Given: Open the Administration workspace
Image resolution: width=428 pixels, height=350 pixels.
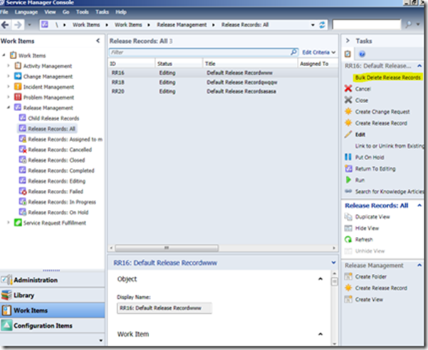Looking at the screenshot, I should coord(52,280).
